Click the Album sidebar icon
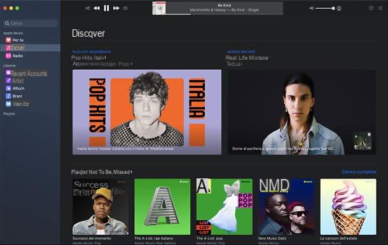Image resolution: width=388 pixels, height=245 pixels. coord(8,88)
